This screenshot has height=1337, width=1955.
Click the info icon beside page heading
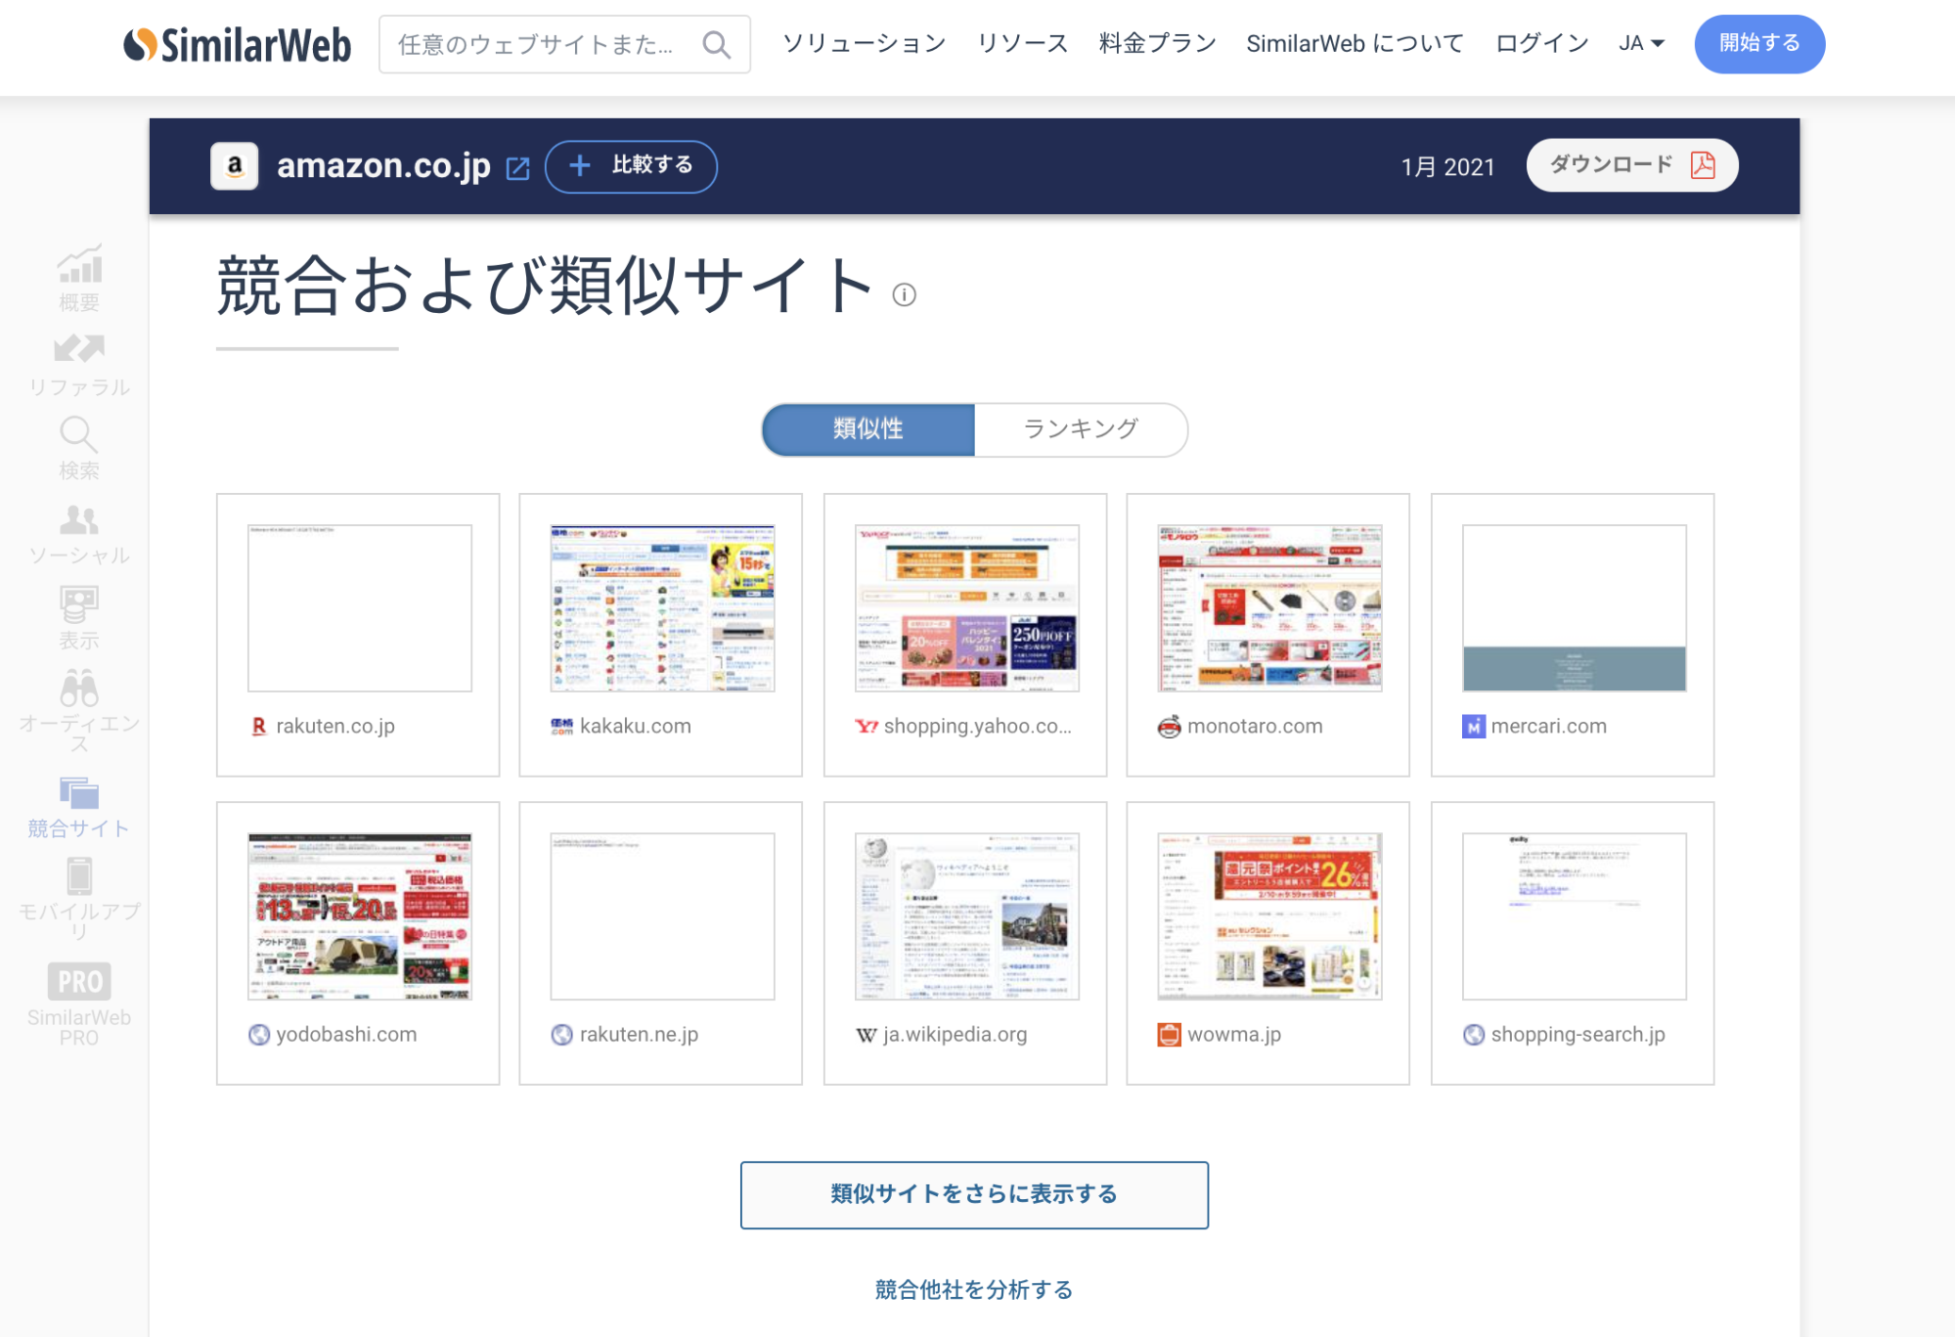point(904,294)
